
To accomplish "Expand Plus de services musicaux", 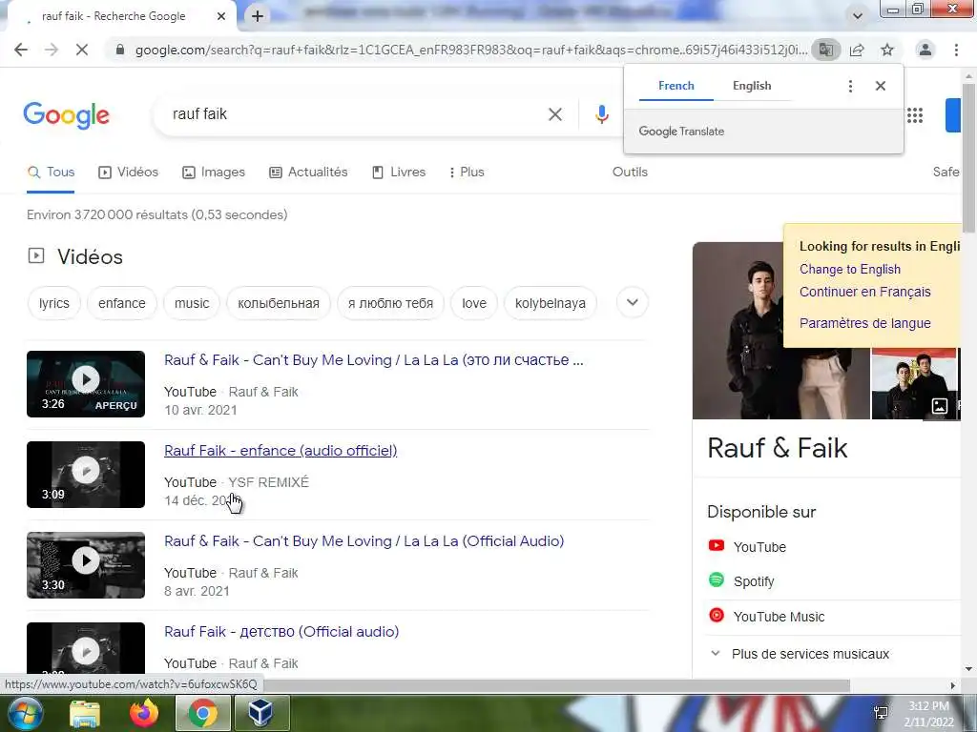I will 800,654.
